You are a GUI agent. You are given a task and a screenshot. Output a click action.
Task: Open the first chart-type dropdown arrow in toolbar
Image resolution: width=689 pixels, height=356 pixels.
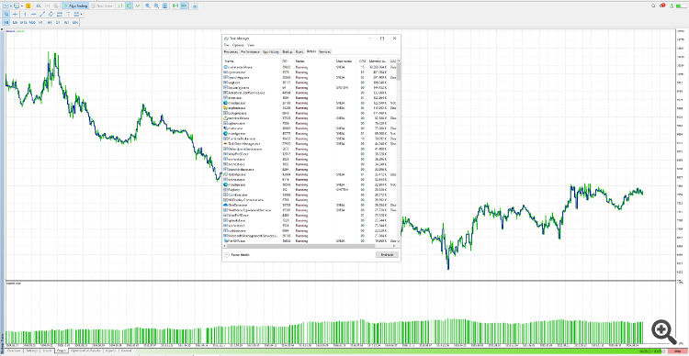pos(11,6)
